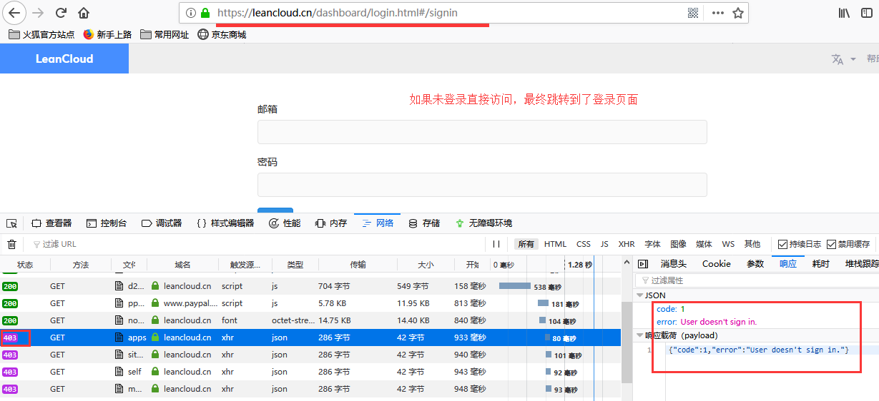
Task: Reload the page with the refresh icon
Action: coord(61,13)
